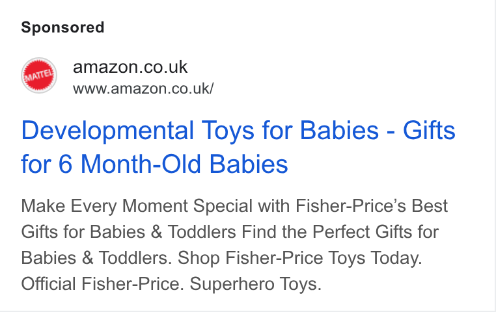Click Month-Old in the blue headline
The image size is (496, 312).
(x=141, y=164)
